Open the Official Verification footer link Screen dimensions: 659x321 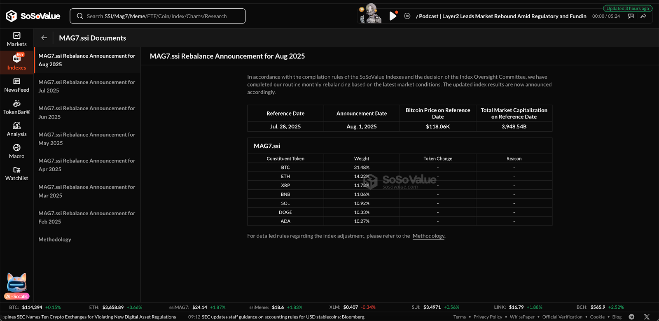[x=562, y=317]
